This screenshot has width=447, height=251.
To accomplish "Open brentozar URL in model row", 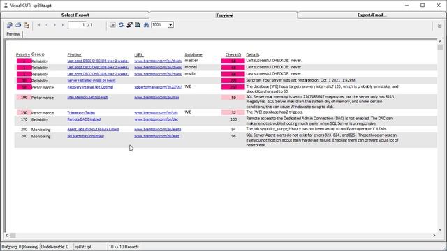I will (x=158, y=67).
